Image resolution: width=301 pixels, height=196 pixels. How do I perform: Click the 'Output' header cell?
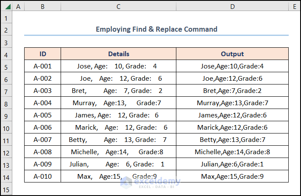(x=232, y=54)
